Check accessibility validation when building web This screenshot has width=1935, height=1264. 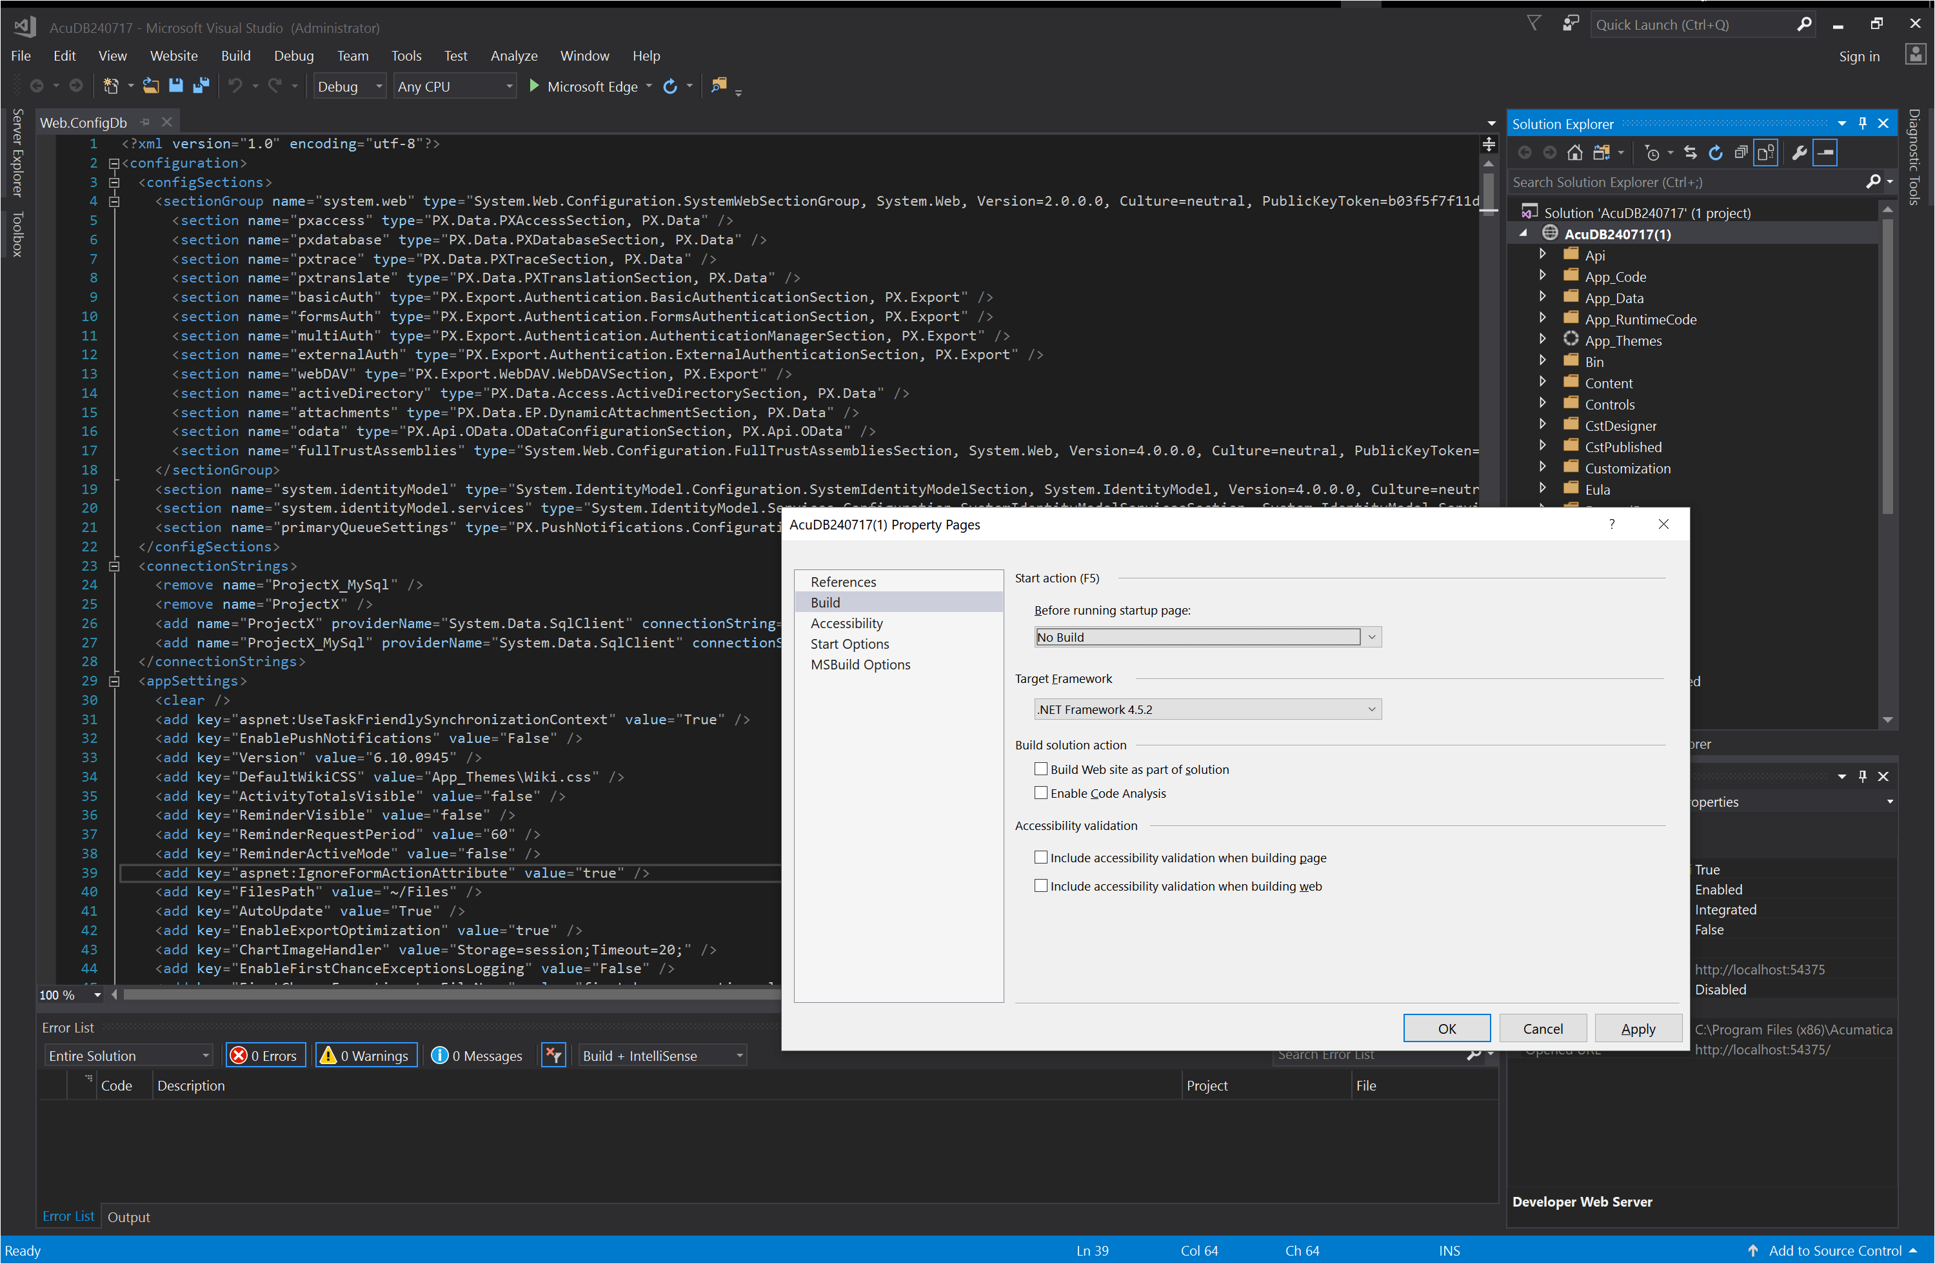pyautogui.click(x=1040, y=885)
